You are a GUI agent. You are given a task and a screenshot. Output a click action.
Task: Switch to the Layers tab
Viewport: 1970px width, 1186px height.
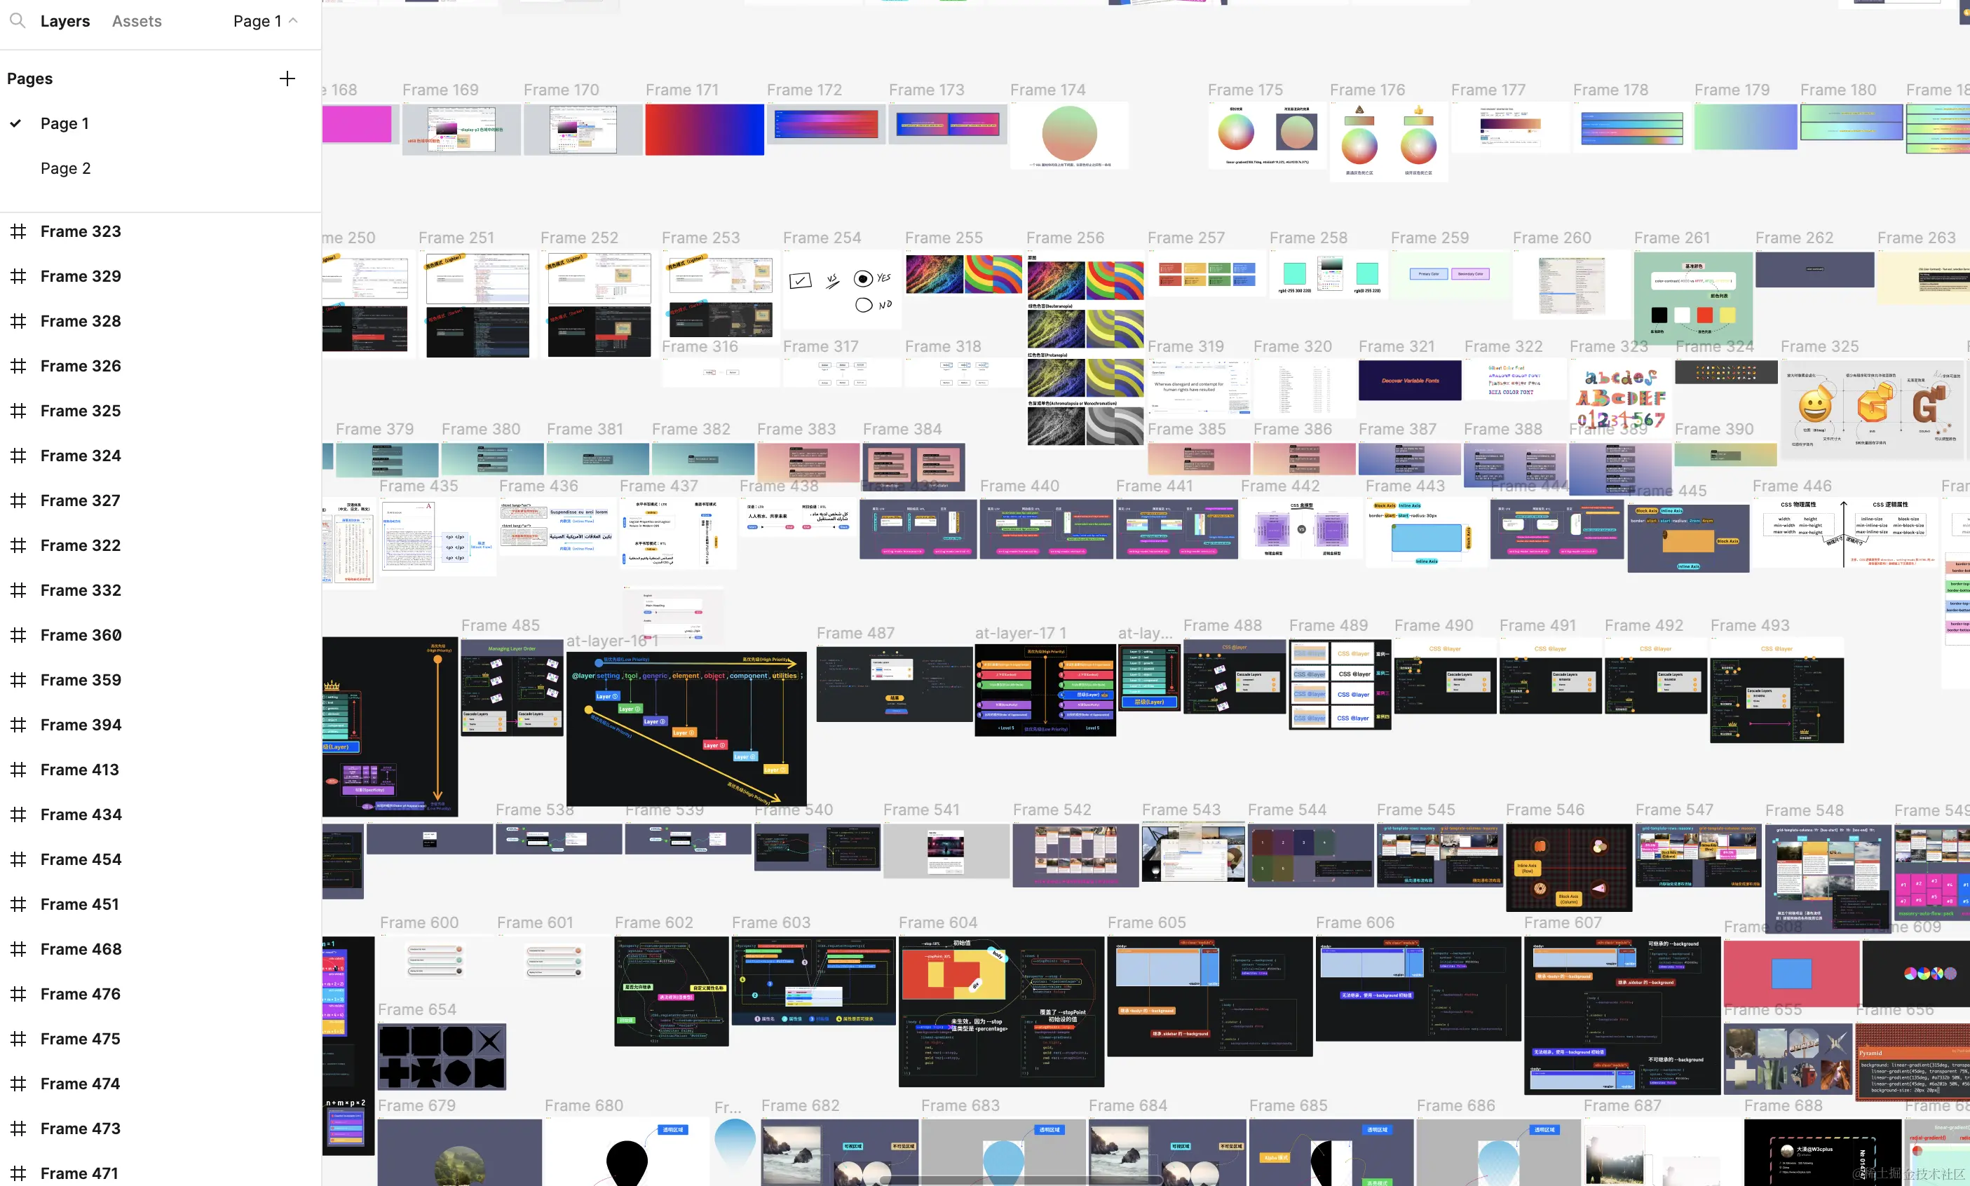click(x=64, y=22)
